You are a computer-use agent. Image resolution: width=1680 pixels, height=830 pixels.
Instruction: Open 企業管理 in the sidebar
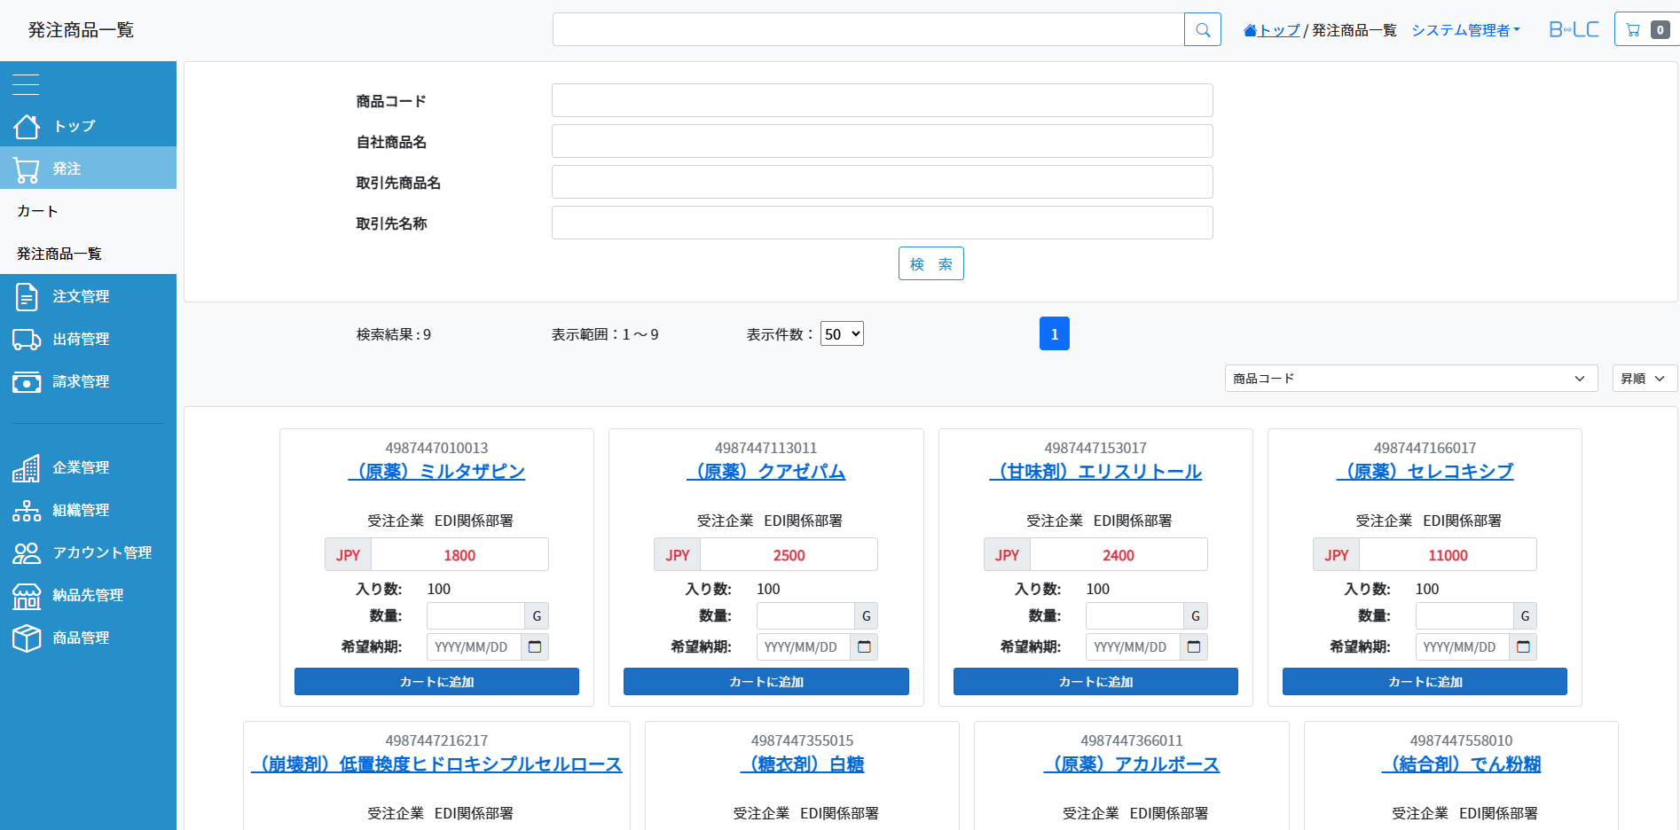80,468
